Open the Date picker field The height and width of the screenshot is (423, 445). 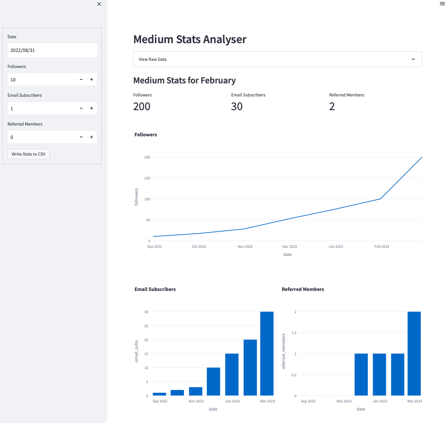pos(52,50)
